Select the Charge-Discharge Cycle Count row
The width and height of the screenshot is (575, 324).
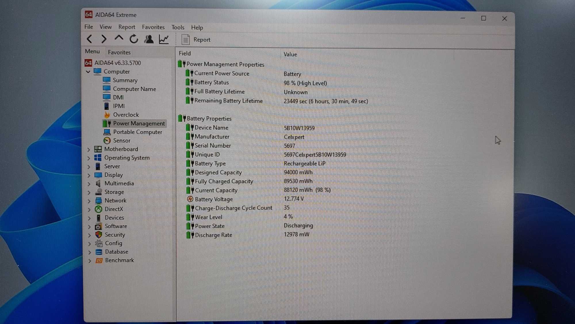coord(238,208)
